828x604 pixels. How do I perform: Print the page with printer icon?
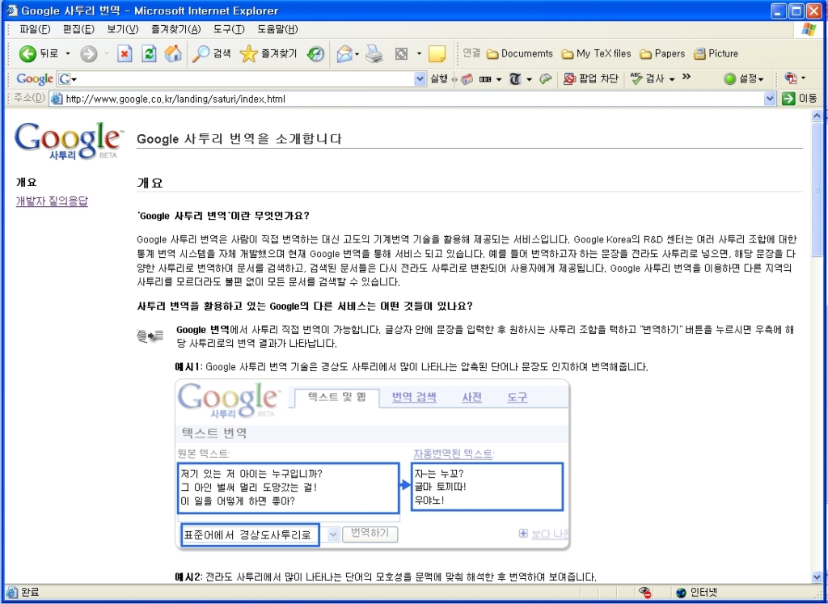pyautogui.click(x=374, y=53)
